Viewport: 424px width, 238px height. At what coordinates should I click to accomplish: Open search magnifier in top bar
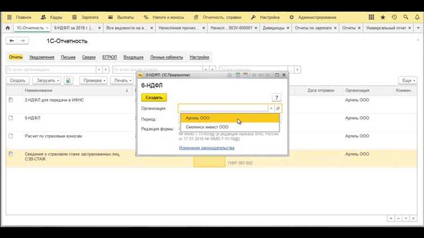[x=405, y=18]
